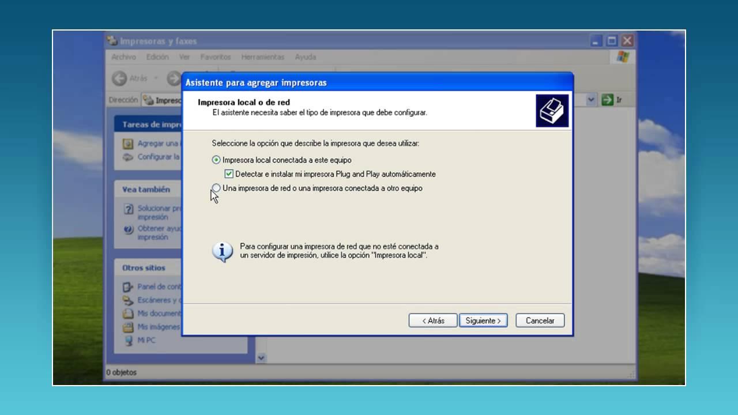Click the Cancelar button

[539, 320]
